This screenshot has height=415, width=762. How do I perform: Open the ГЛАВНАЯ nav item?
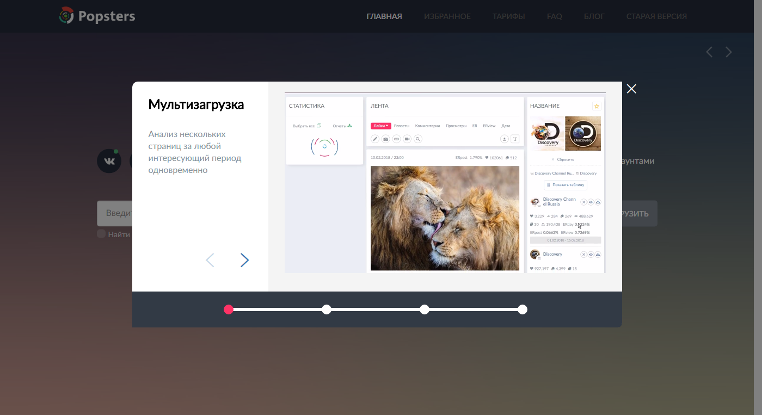[x=384, y=16]
